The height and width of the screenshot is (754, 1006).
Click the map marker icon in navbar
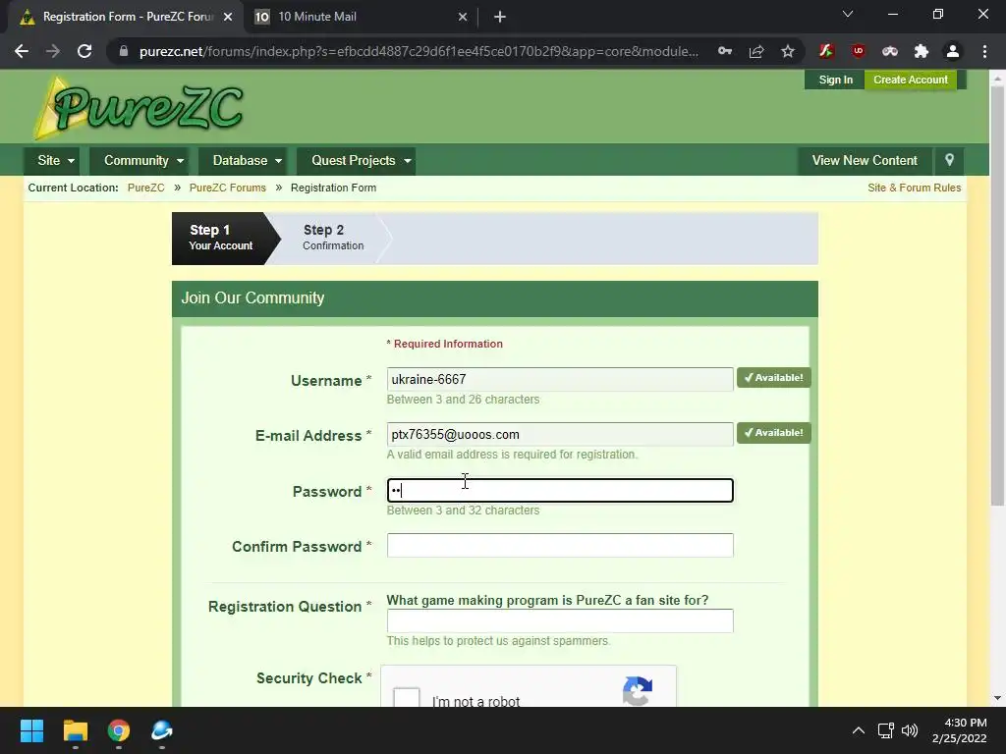[950, 160]
